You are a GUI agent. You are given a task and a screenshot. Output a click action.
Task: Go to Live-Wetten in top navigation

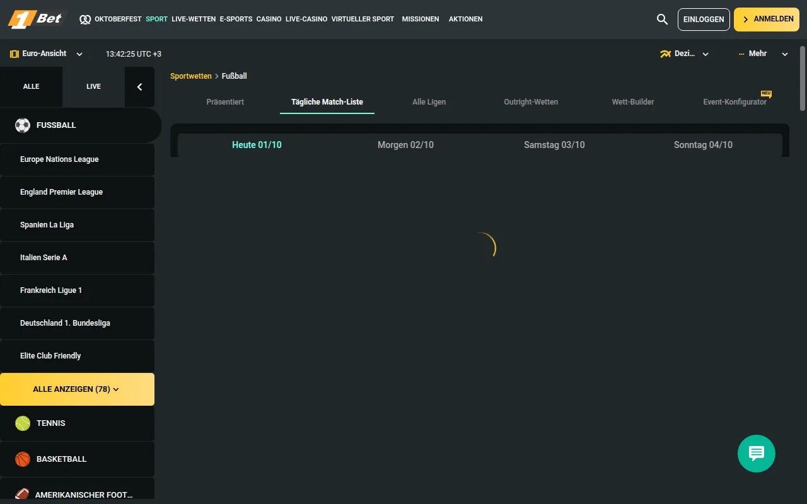pos(194,20)
